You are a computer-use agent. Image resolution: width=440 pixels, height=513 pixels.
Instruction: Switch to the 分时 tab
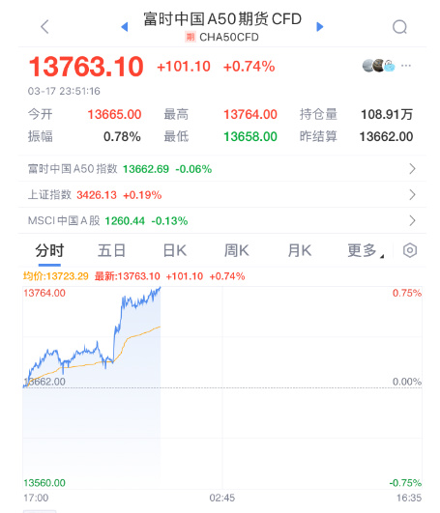[x=49, y=250]
